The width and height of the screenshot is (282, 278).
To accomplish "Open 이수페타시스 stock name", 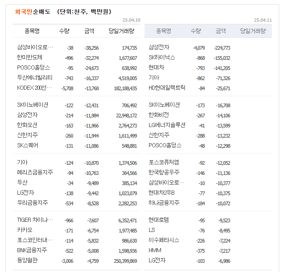I will coord(164,240).
